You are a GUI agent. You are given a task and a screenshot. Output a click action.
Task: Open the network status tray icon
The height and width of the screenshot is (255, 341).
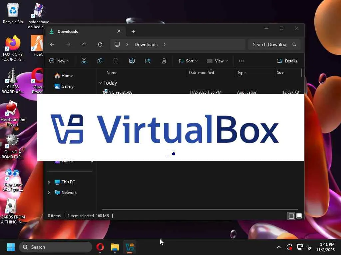(x=300, y=247)
